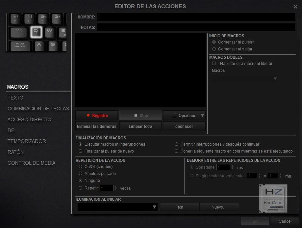Viewport: 302px width, 228px height.
Task: Click the Repetir count field
Action: (107, 188)
